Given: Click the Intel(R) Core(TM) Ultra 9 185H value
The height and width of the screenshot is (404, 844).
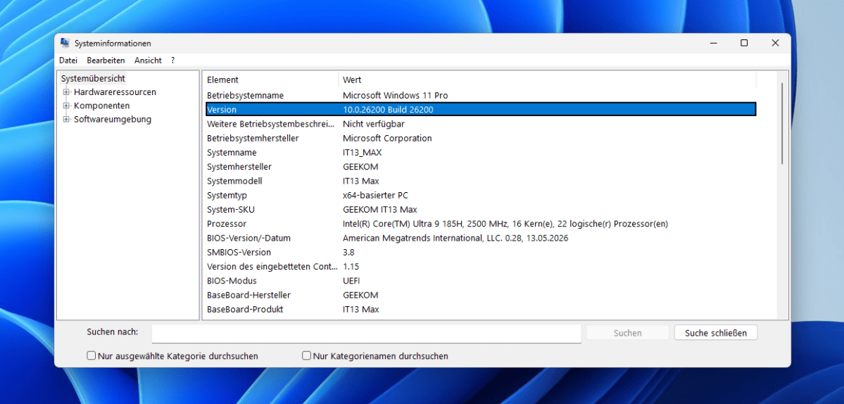Looking at the screenshot, I should click(x=505, y=224).
